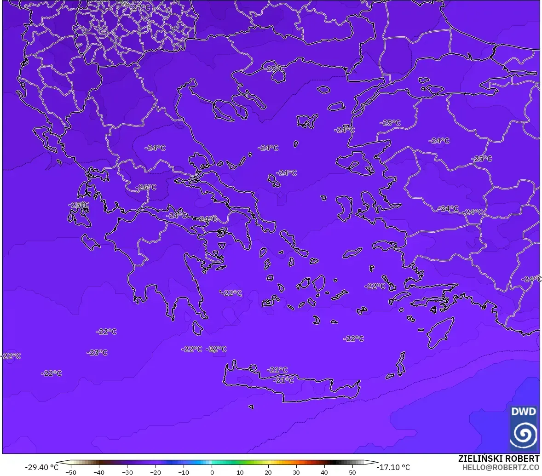Click the -20 tick label of colorbar
The height and width of the screenshot is (476, 542).
(155, 472)
